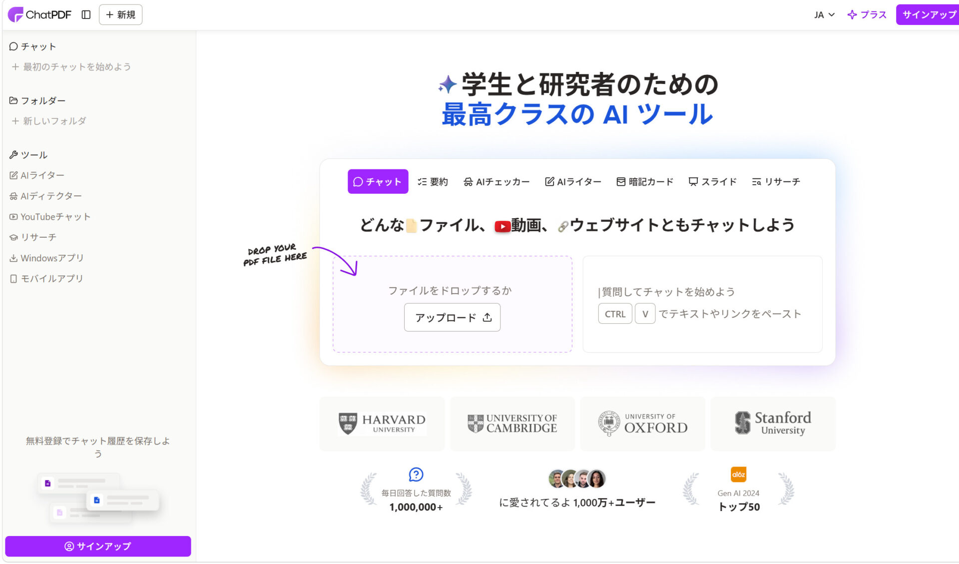Click フォルダー section header in sidebar

[x=37, y=100]
